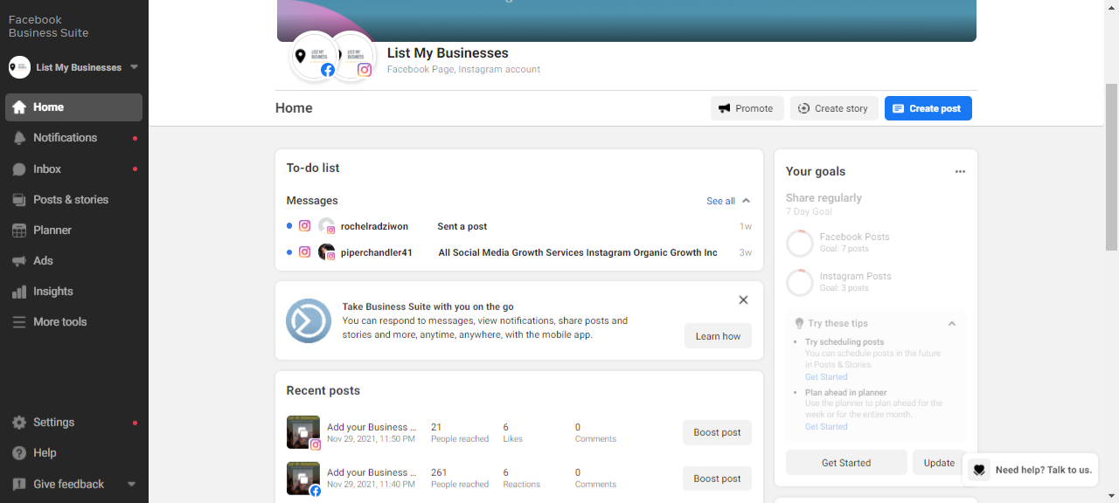Click rochelradziwon profile avatar
This screenshot has height=503, width=1119.
click(x=326, y=226)
